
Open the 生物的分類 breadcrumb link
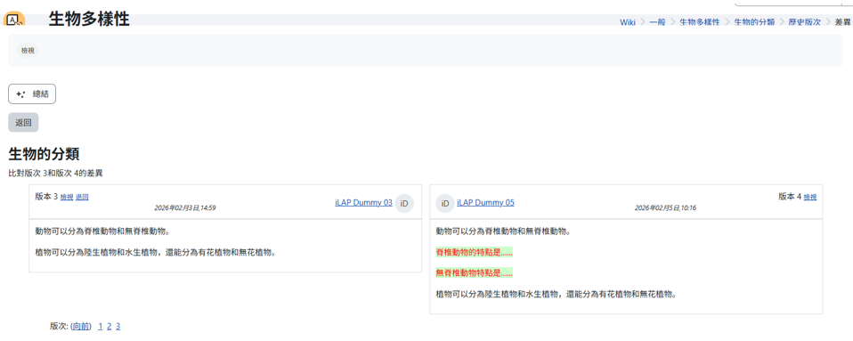click(754, 22)
